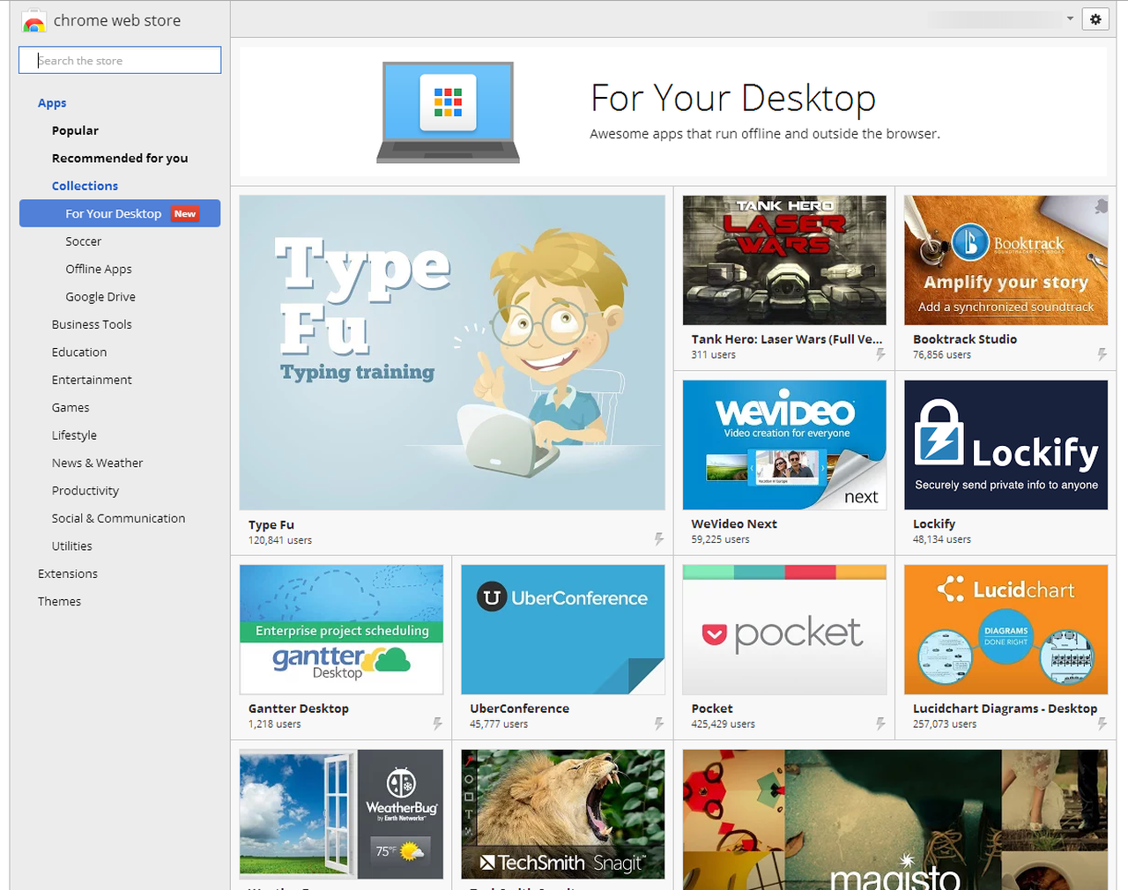Expand the account dropdown arrow
The image size is (1128, 890).
[x=1070, y=19]
